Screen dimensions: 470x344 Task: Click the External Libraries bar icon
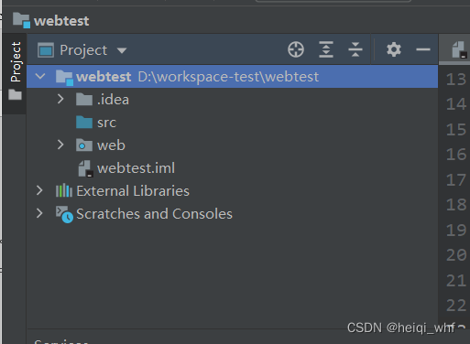pyautogui.click(x=64, y=190)
